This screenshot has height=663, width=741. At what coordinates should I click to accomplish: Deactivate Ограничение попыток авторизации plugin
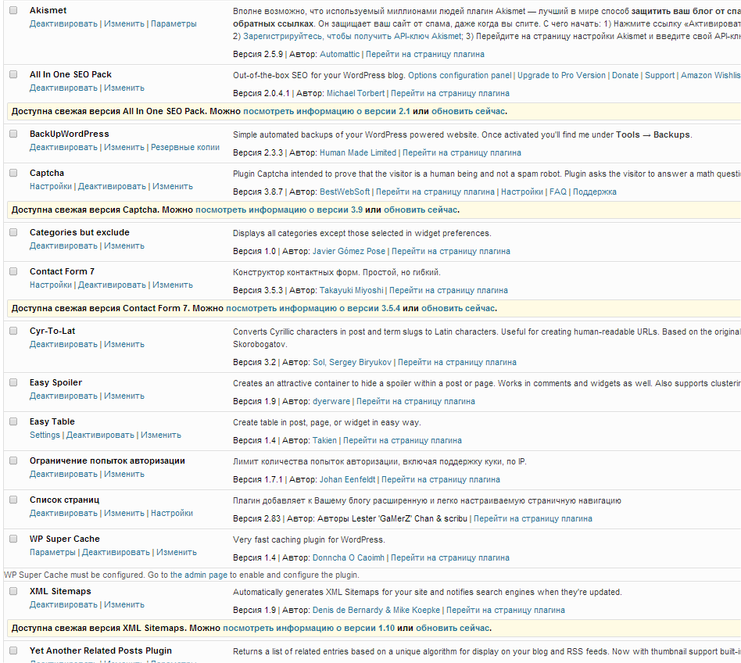click(63, 475)
